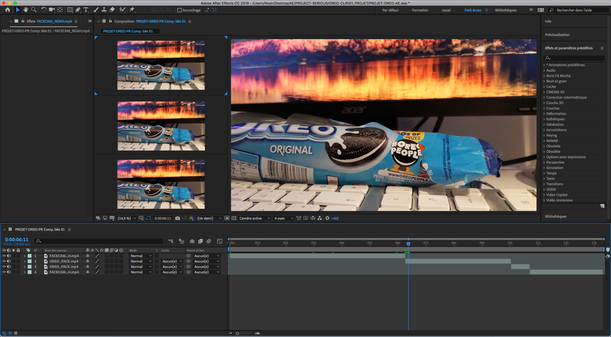Switch to the Par défaut workspace
Image resolution: width=611 pixels, height=337 pixels.
tap(390, 10)
